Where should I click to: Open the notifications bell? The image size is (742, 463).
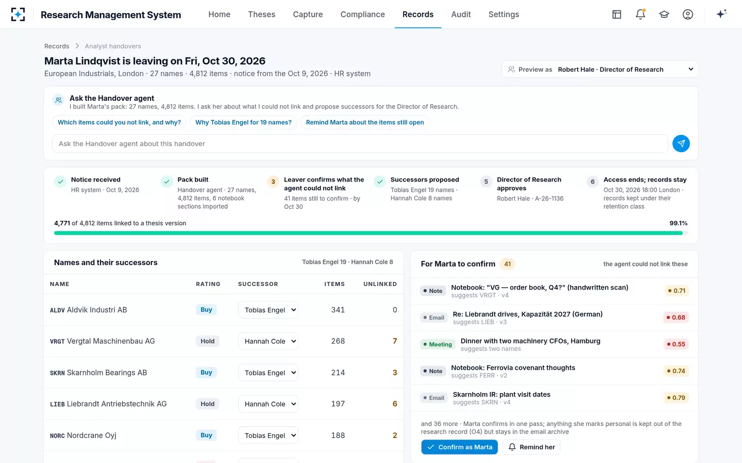pyautogui.click(x=640, y=14)
